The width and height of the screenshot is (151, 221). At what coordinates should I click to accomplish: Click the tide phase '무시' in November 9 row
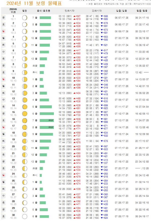(x=35, y=72)
